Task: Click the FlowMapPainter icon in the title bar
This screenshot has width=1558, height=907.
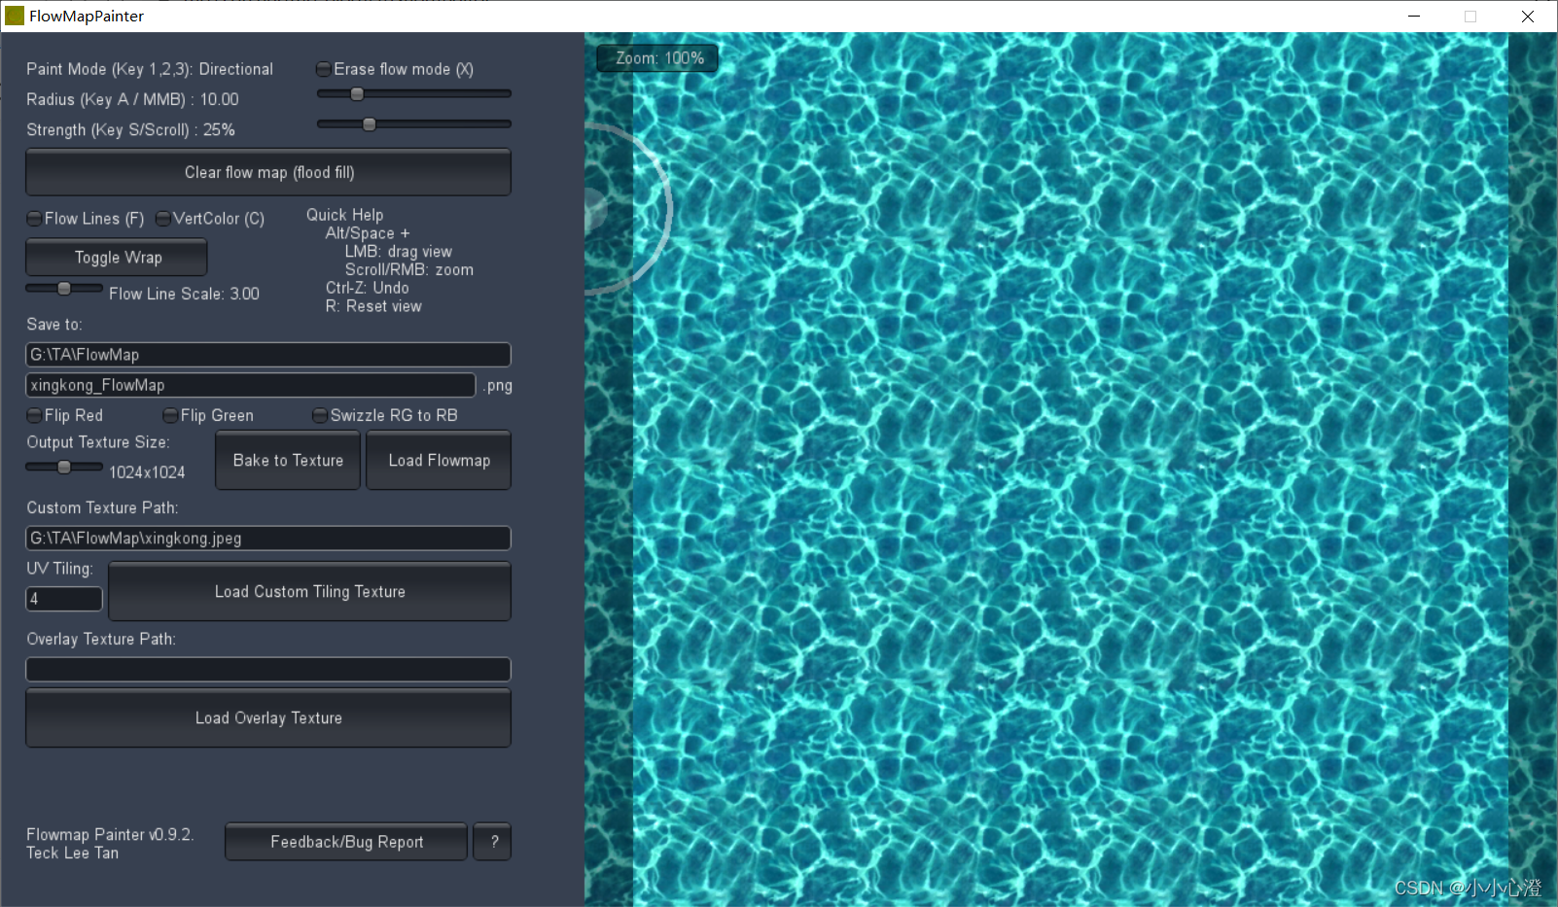Action: tap(13, 16)
